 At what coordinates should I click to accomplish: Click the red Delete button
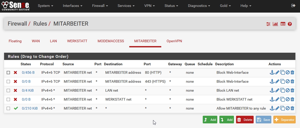pos(245,120)
